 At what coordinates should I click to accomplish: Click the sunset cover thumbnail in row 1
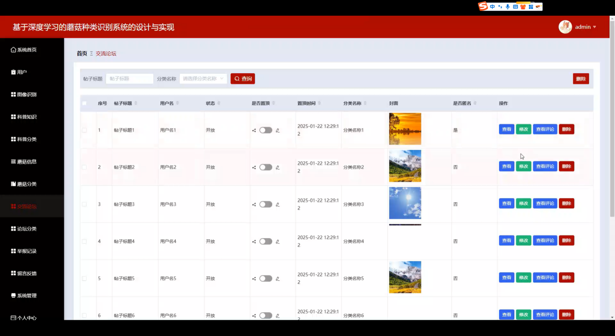pyautogui.click(x=405, y=129)
